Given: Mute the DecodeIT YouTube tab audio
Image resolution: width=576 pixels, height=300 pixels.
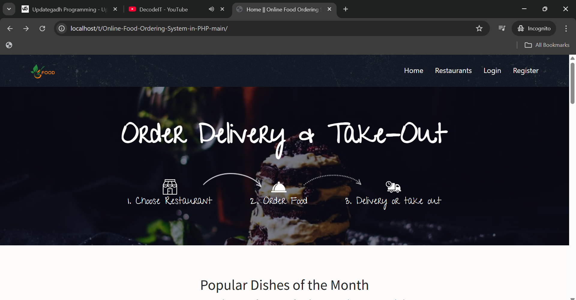Looking at the screenshot, I should [x=211, y=9].
